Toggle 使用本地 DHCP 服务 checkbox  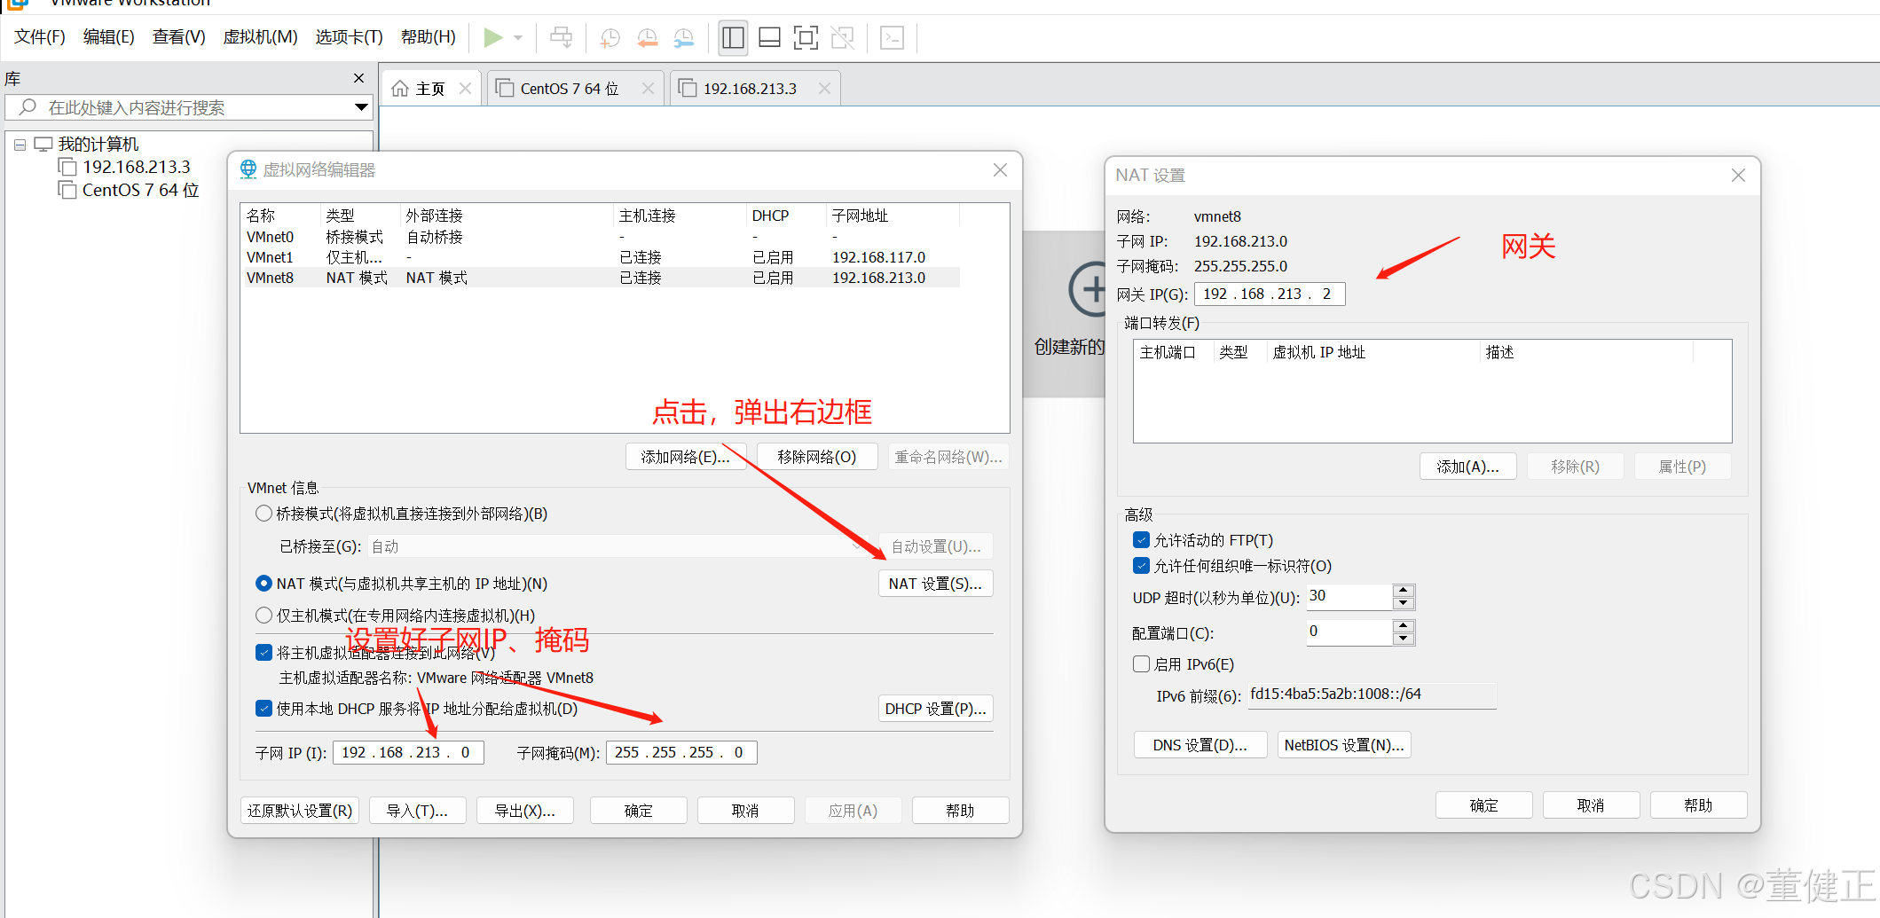[264, 709]
